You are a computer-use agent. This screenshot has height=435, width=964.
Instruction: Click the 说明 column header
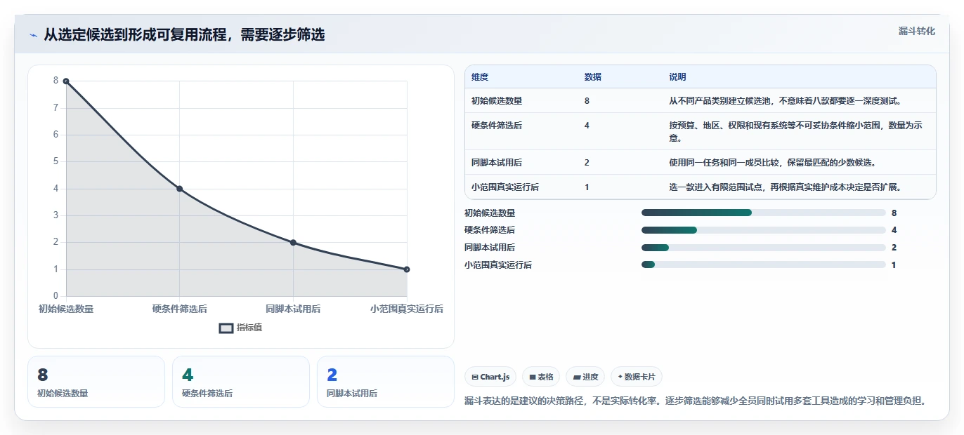pyautogui.click(x=677, y=77)
